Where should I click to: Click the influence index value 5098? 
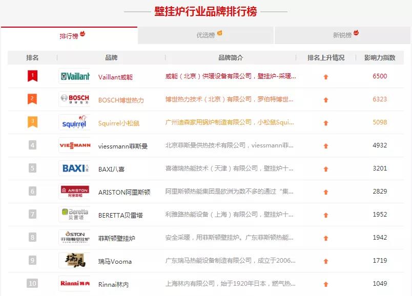coord(380,122)
